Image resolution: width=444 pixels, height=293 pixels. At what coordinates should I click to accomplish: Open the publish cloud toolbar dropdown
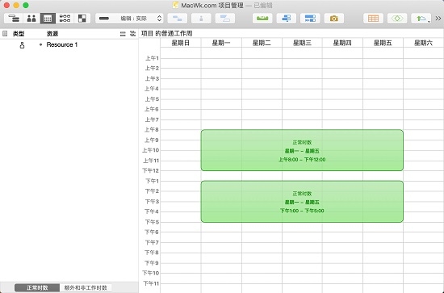tap(421, 19)
